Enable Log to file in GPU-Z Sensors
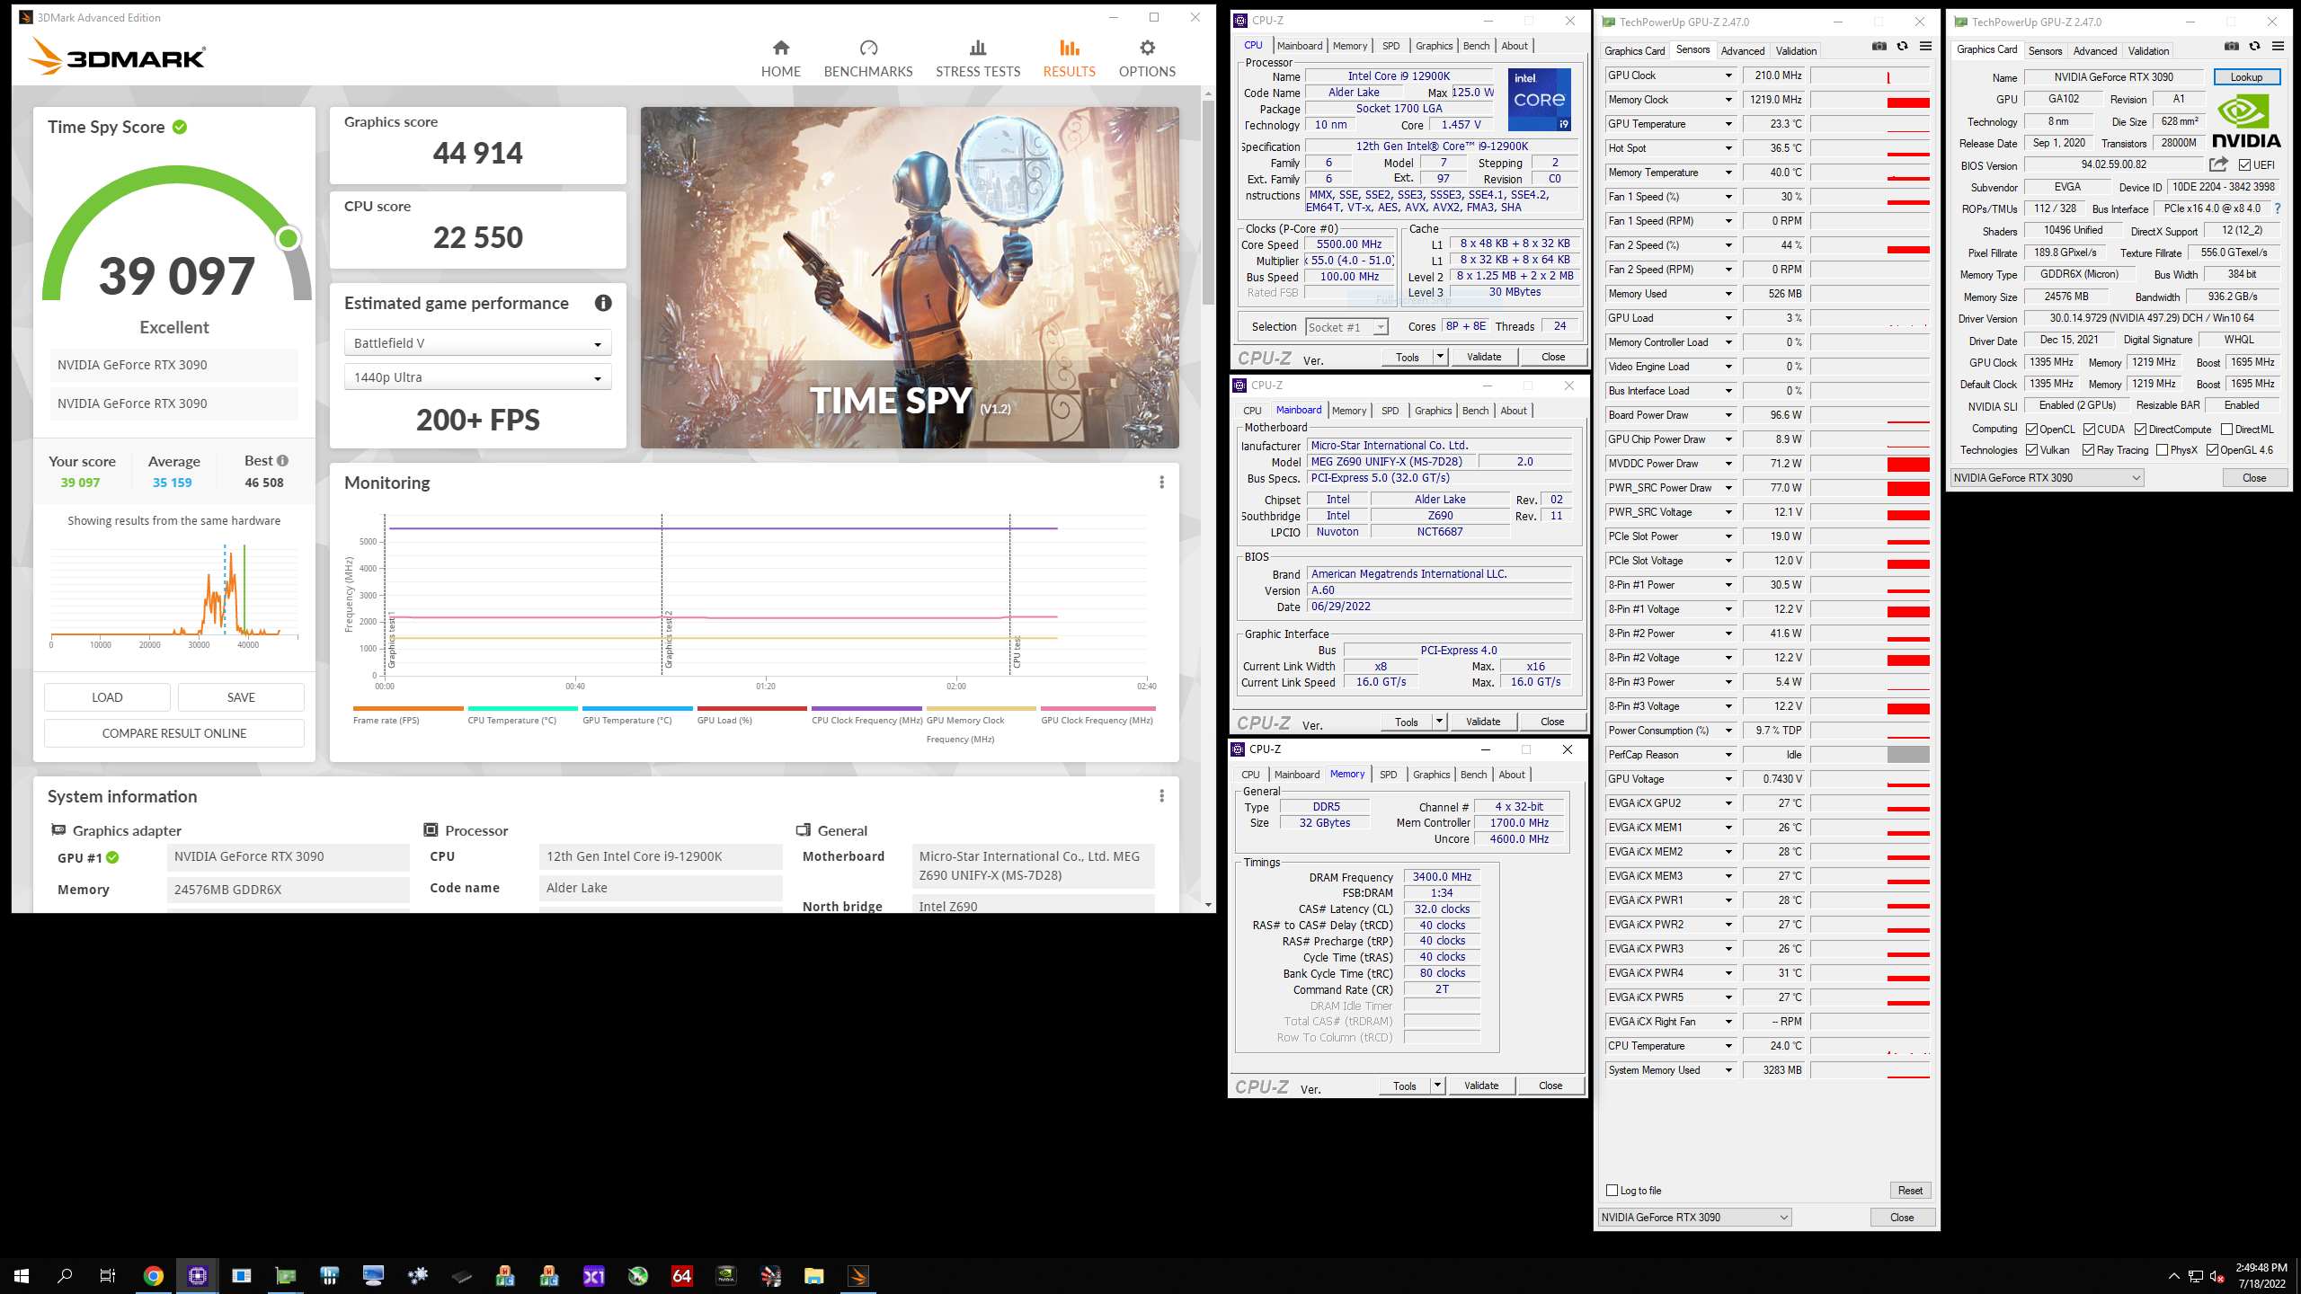 [x=1612, y=1191]
